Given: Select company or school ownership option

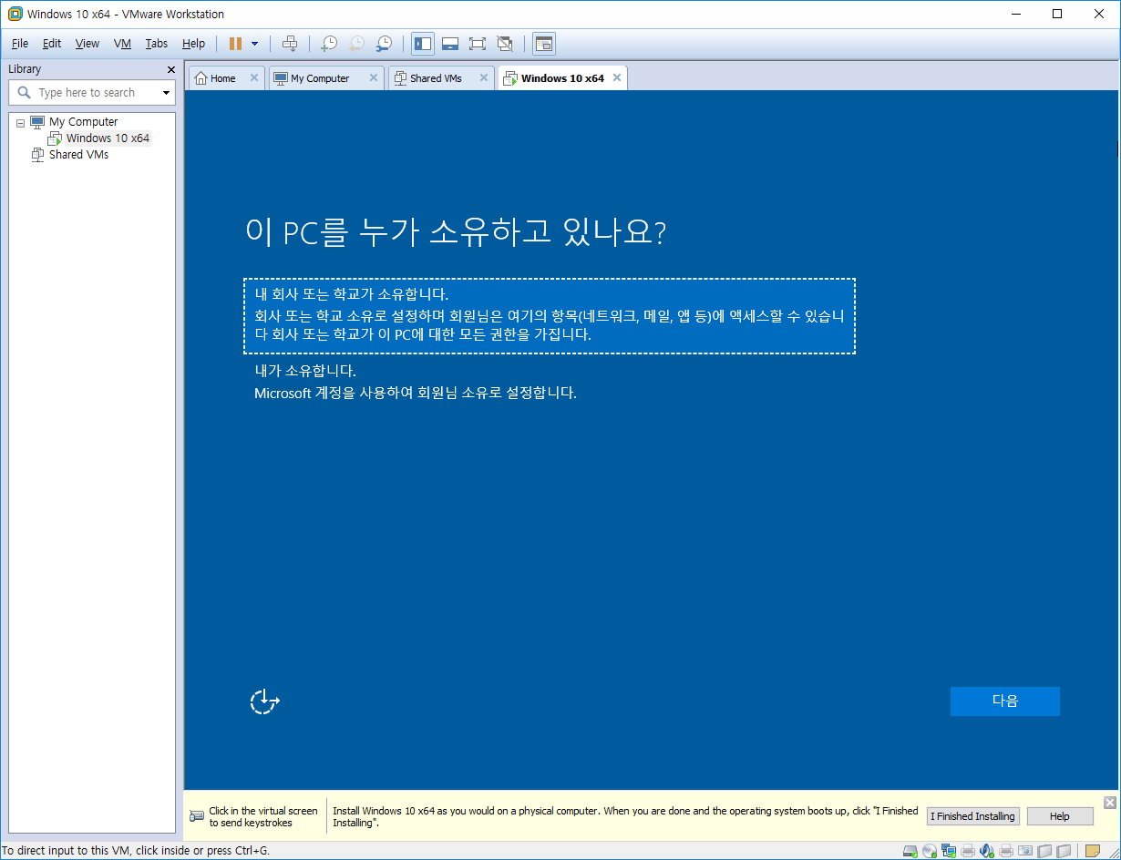Looking at the screenshot, I should pyautogui.click(x=550, y=315).
